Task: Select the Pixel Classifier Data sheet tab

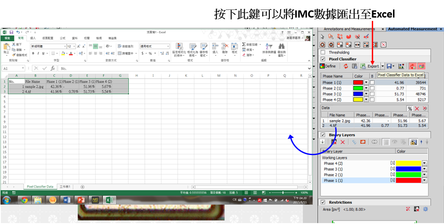Action: coord(40,187)
